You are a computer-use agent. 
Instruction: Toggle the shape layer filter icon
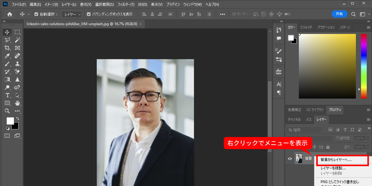click(x=352, y=130)
